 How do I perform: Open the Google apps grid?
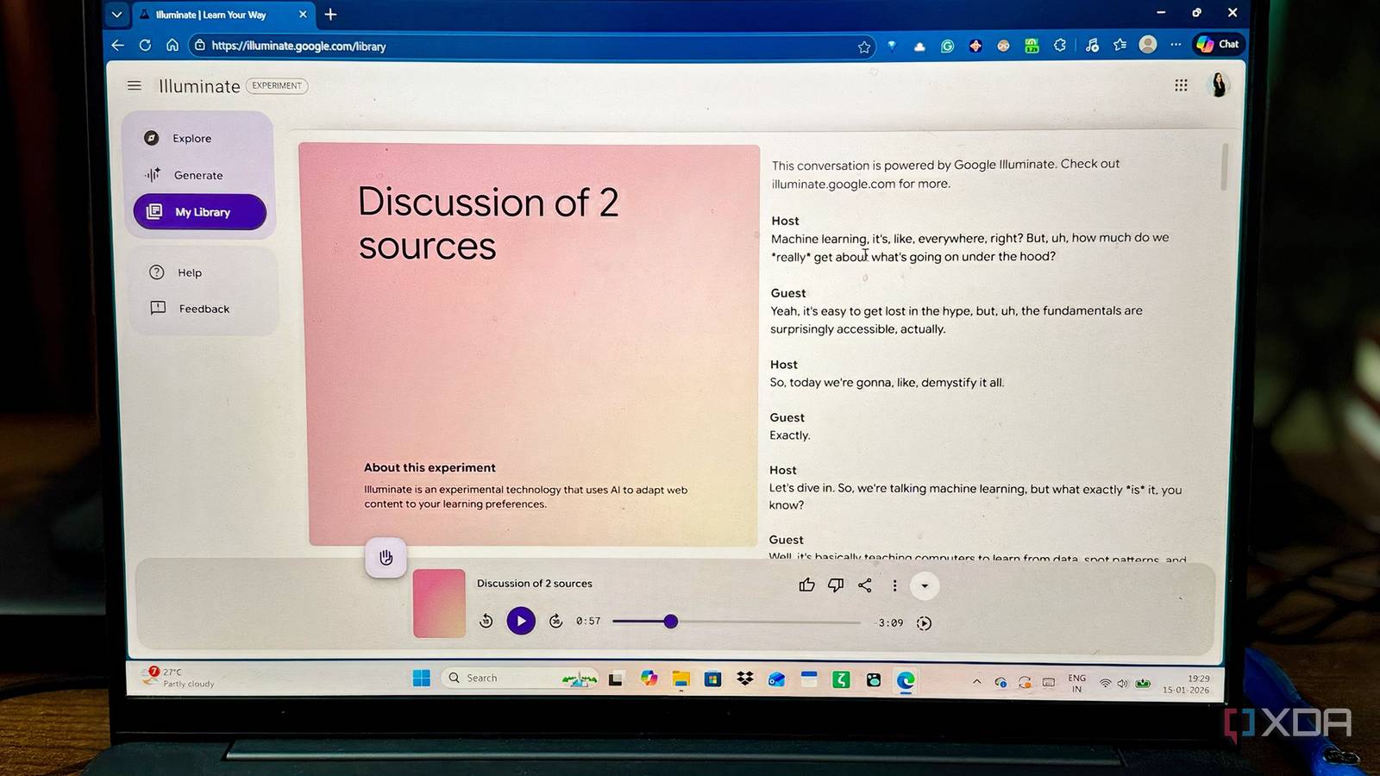(x=1181, y=84)
